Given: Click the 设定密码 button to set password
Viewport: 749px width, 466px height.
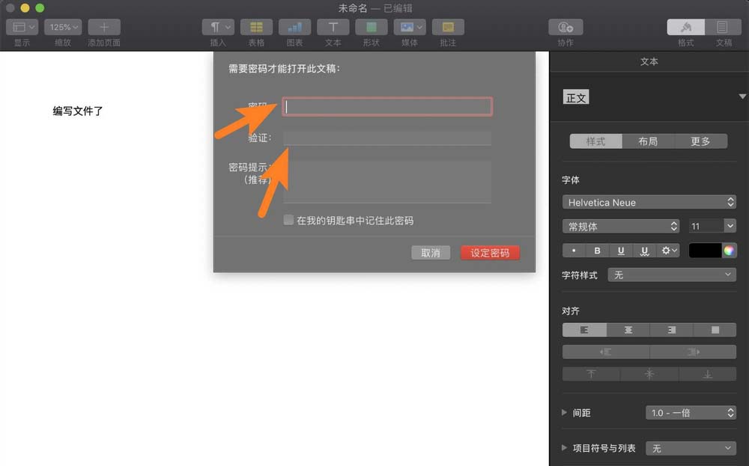Looking at the screenshot, I should (x=490, y=252).
